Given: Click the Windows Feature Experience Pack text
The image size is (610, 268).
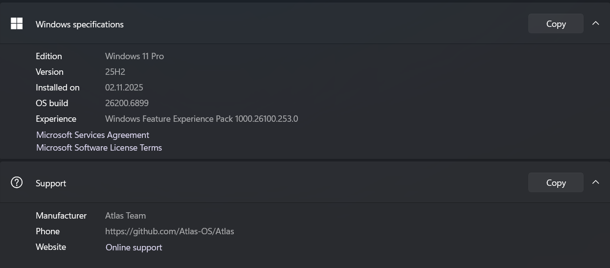Looking at the screenshot, I should point(201,119).
